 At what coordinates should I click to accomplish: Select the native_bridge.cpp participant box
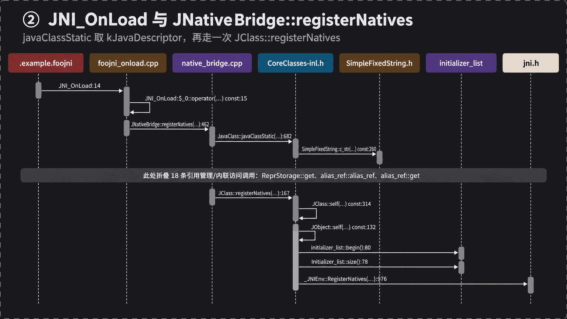[x=212, y=63]
